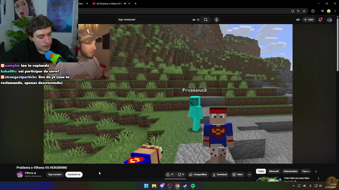
Task: Bookmark this page with the star
Action: 304,11
